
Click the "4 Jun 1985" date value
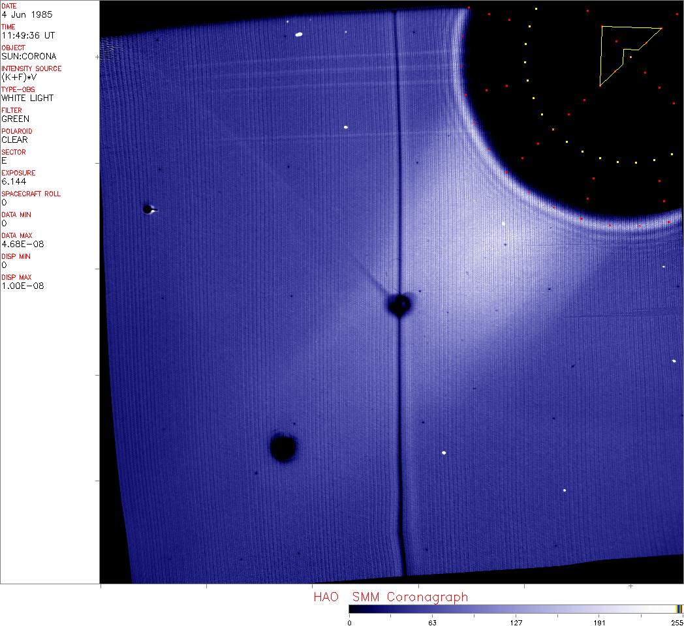(27, 14)
